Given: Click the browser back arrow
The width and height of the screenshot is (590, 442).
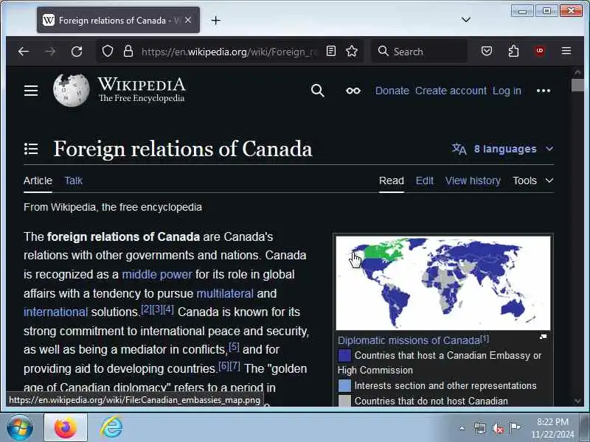Looking at the screenshot, I should pos(24,51).
